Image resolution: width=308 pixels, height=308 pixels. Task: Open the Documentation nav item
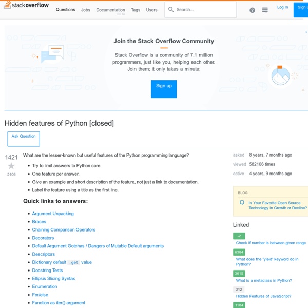pyautogui.click(x=110, y=10)
